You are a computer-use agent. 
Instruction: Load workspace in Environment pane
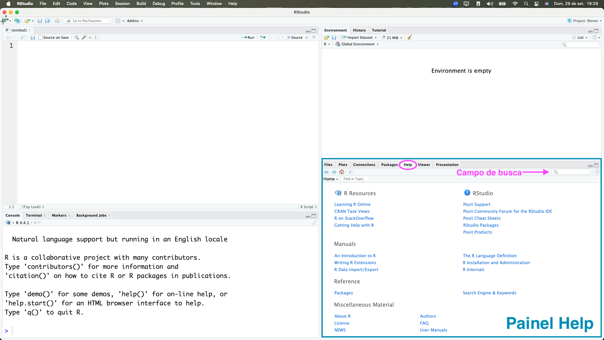[x=327, y=37]
